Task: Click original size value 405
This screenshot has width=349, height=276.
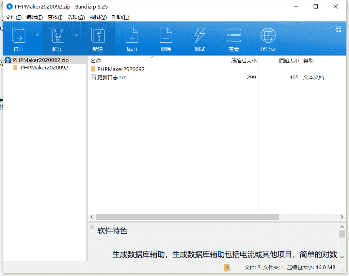Action: pos(294,77)
